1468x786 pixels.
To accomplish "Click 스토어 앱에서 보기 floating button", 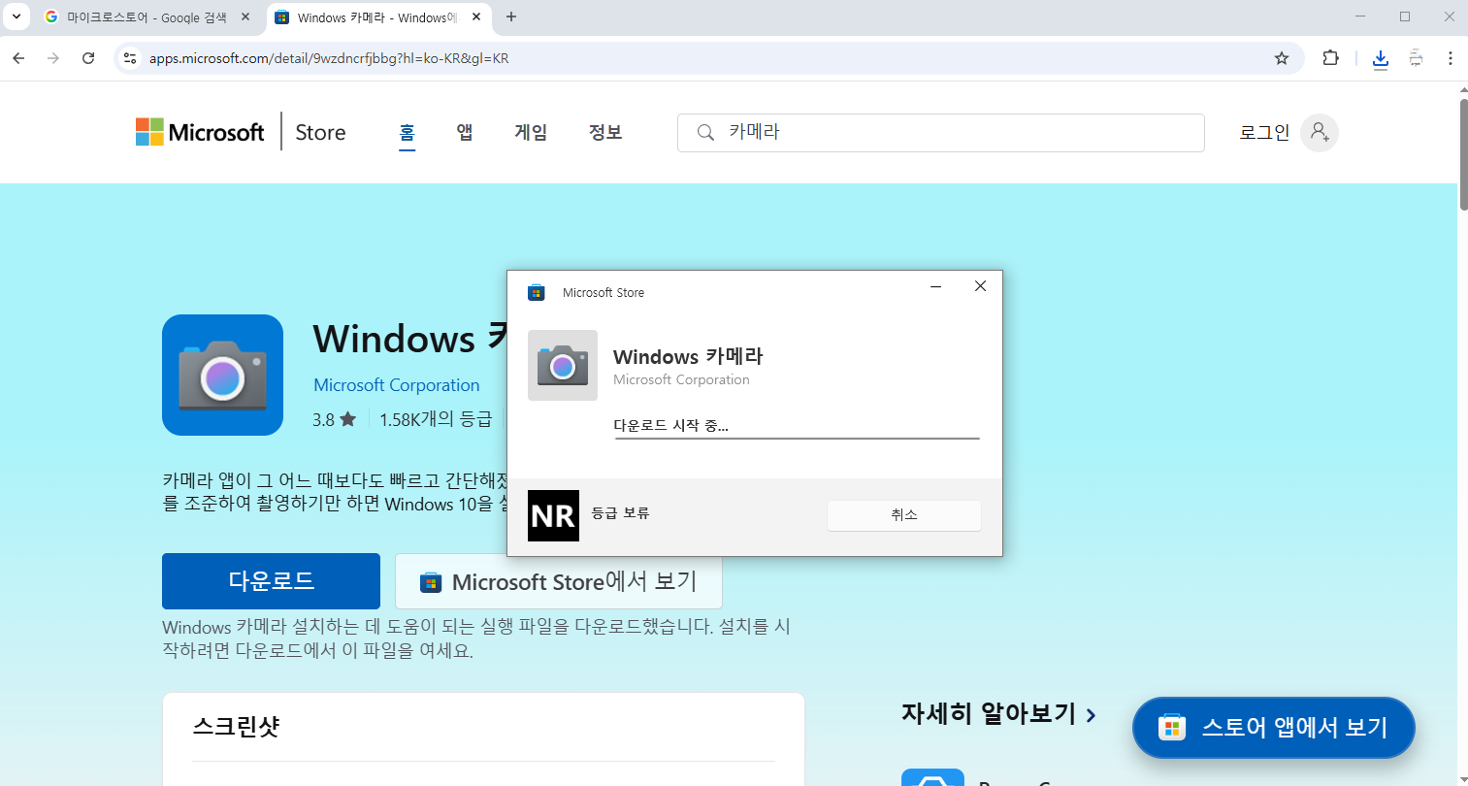I will pos(1273,728).
